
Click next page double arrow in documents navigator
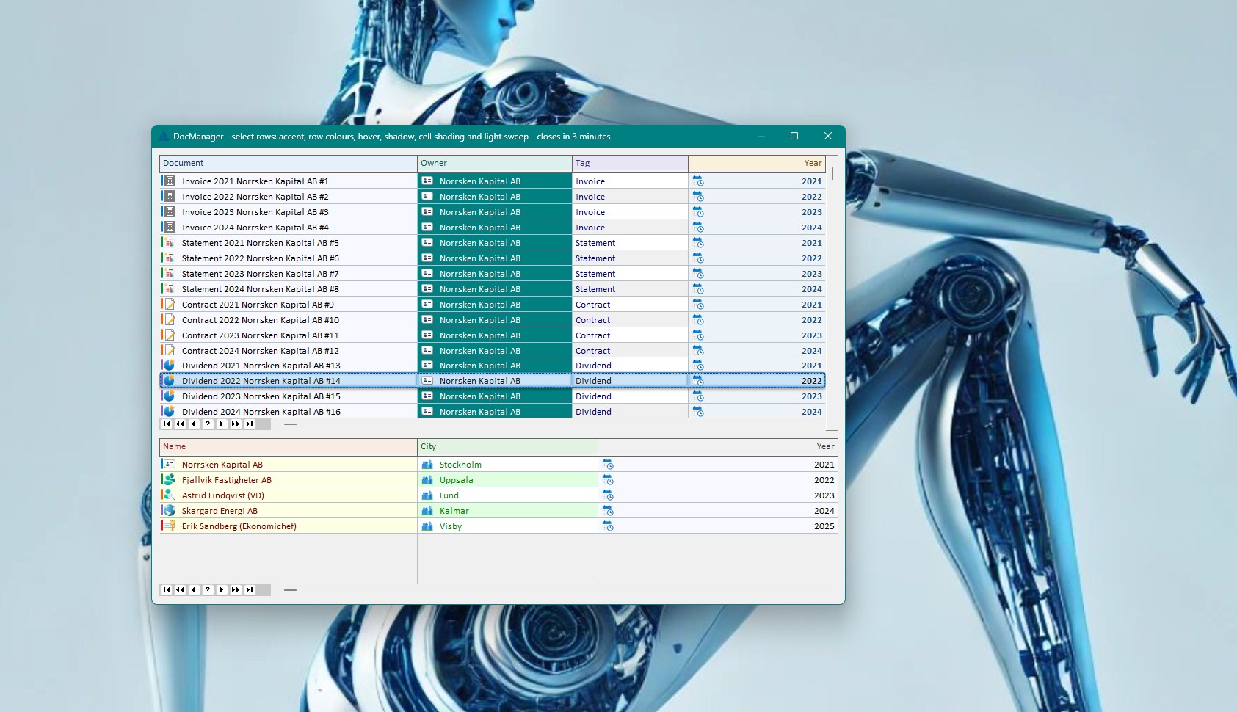[x=236, y=424]
